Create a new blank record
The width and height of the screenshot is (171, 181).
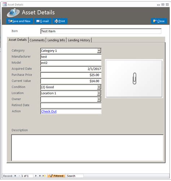(44, 176)
